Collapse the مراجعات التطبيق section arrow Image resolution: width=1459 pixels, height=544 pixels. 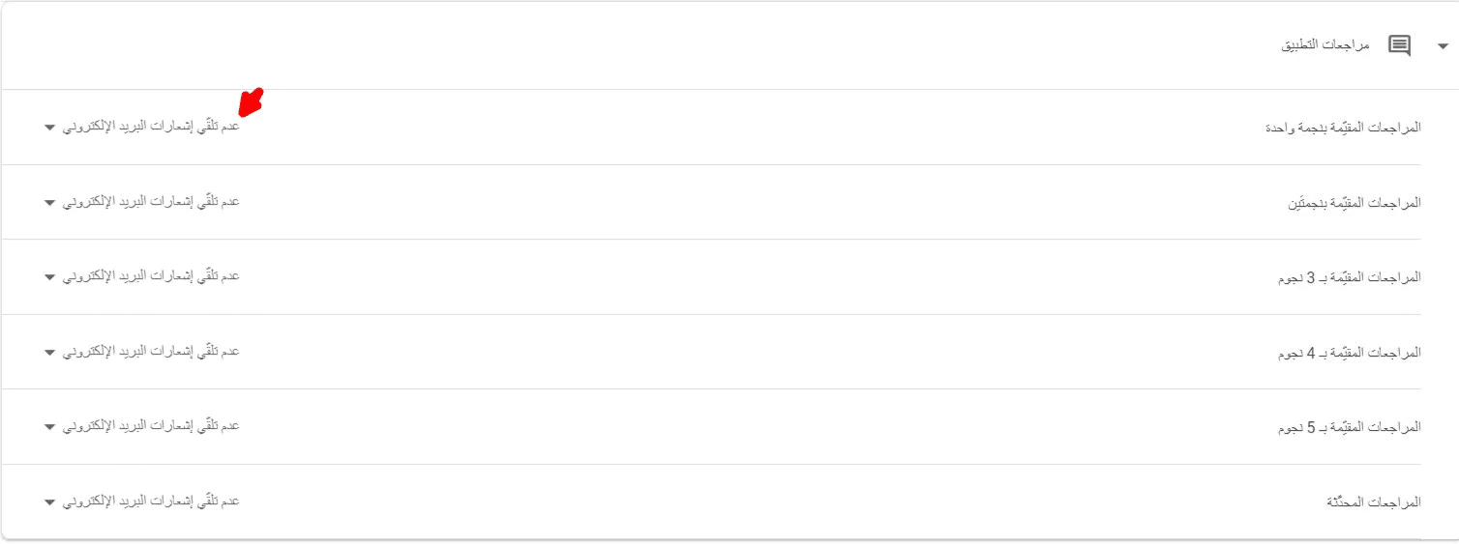point(1443,46)
